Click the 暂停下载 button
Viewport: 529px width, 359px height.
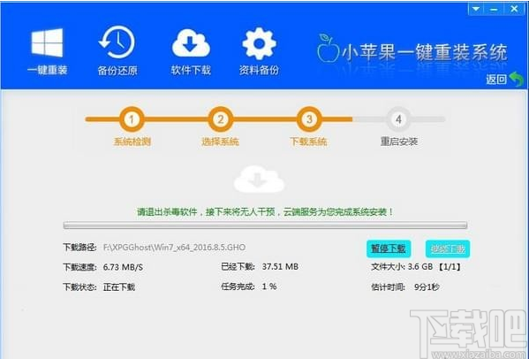[389, 248]
